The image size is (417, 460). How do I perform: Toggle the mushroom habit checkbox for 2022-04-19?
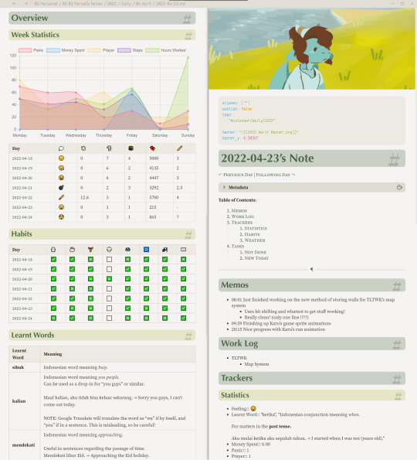pos(109,269)
